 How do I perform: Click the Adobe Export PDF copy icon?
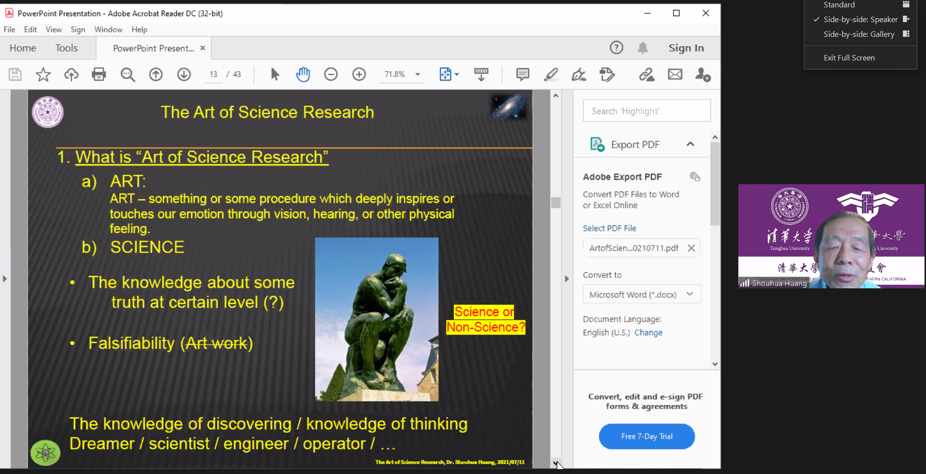click(x=695, y=176)
